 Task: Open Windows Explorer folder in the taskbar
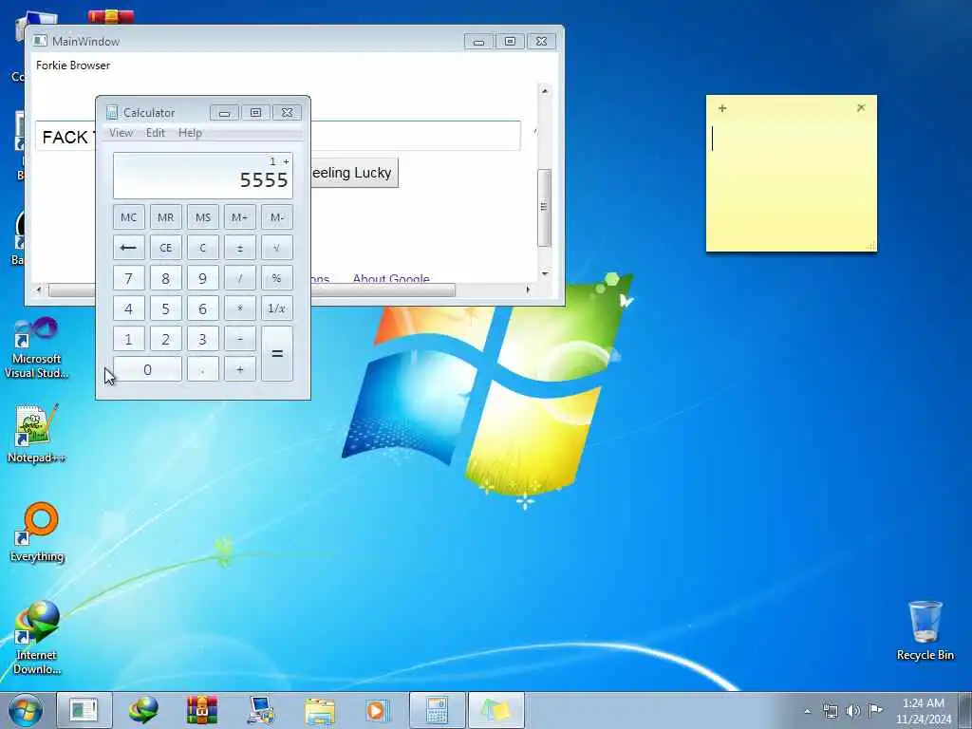[320, 710]
